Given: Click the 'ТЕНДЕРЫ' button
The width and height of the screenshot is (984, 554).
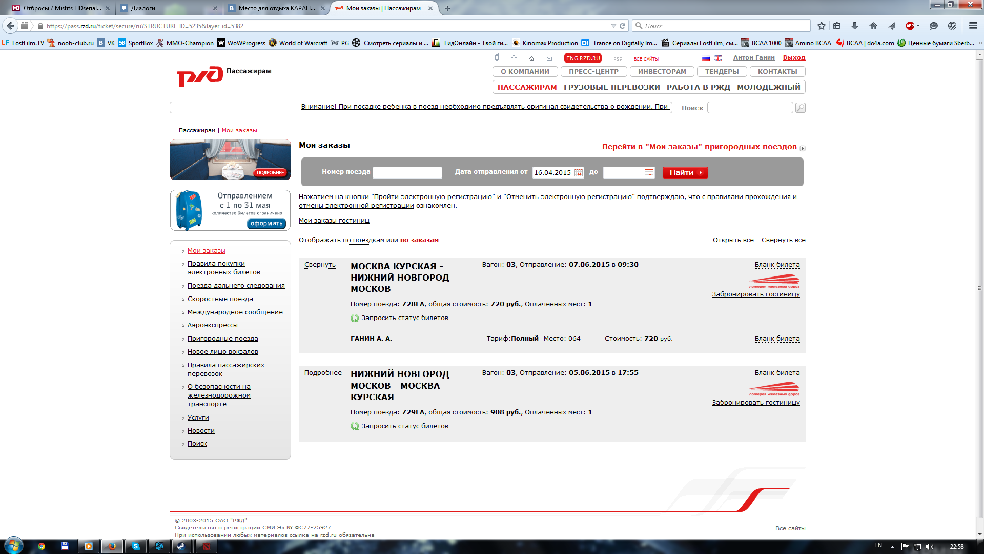Looking at the screenshot, I should 722,72.
